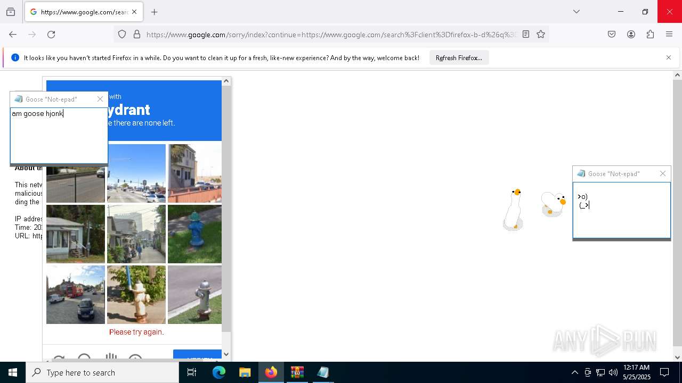682x383 pixels.
Task: Click the tracking protection shield icon
Action: (x=122, y=34)
